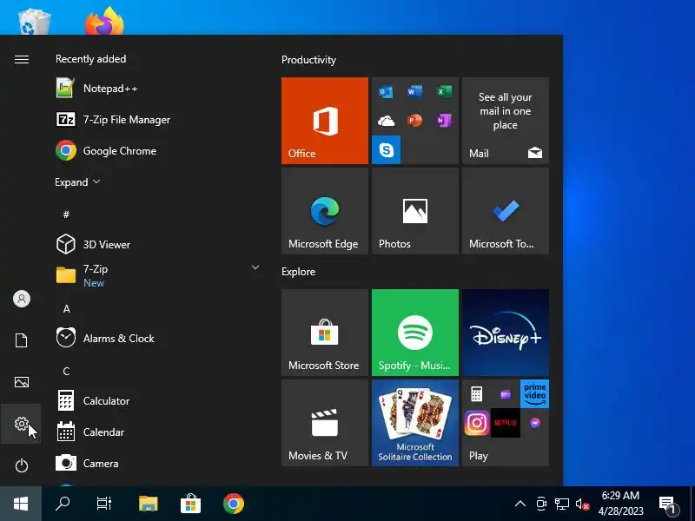This screenshot has width=695, height=521.
Task: Expand the Start hamburger menu
Action: [x=21, y=59]
